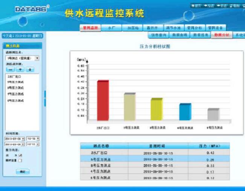Select 5号压力测点 in the left list
The image size is (245, 191).
pos(15,82)
